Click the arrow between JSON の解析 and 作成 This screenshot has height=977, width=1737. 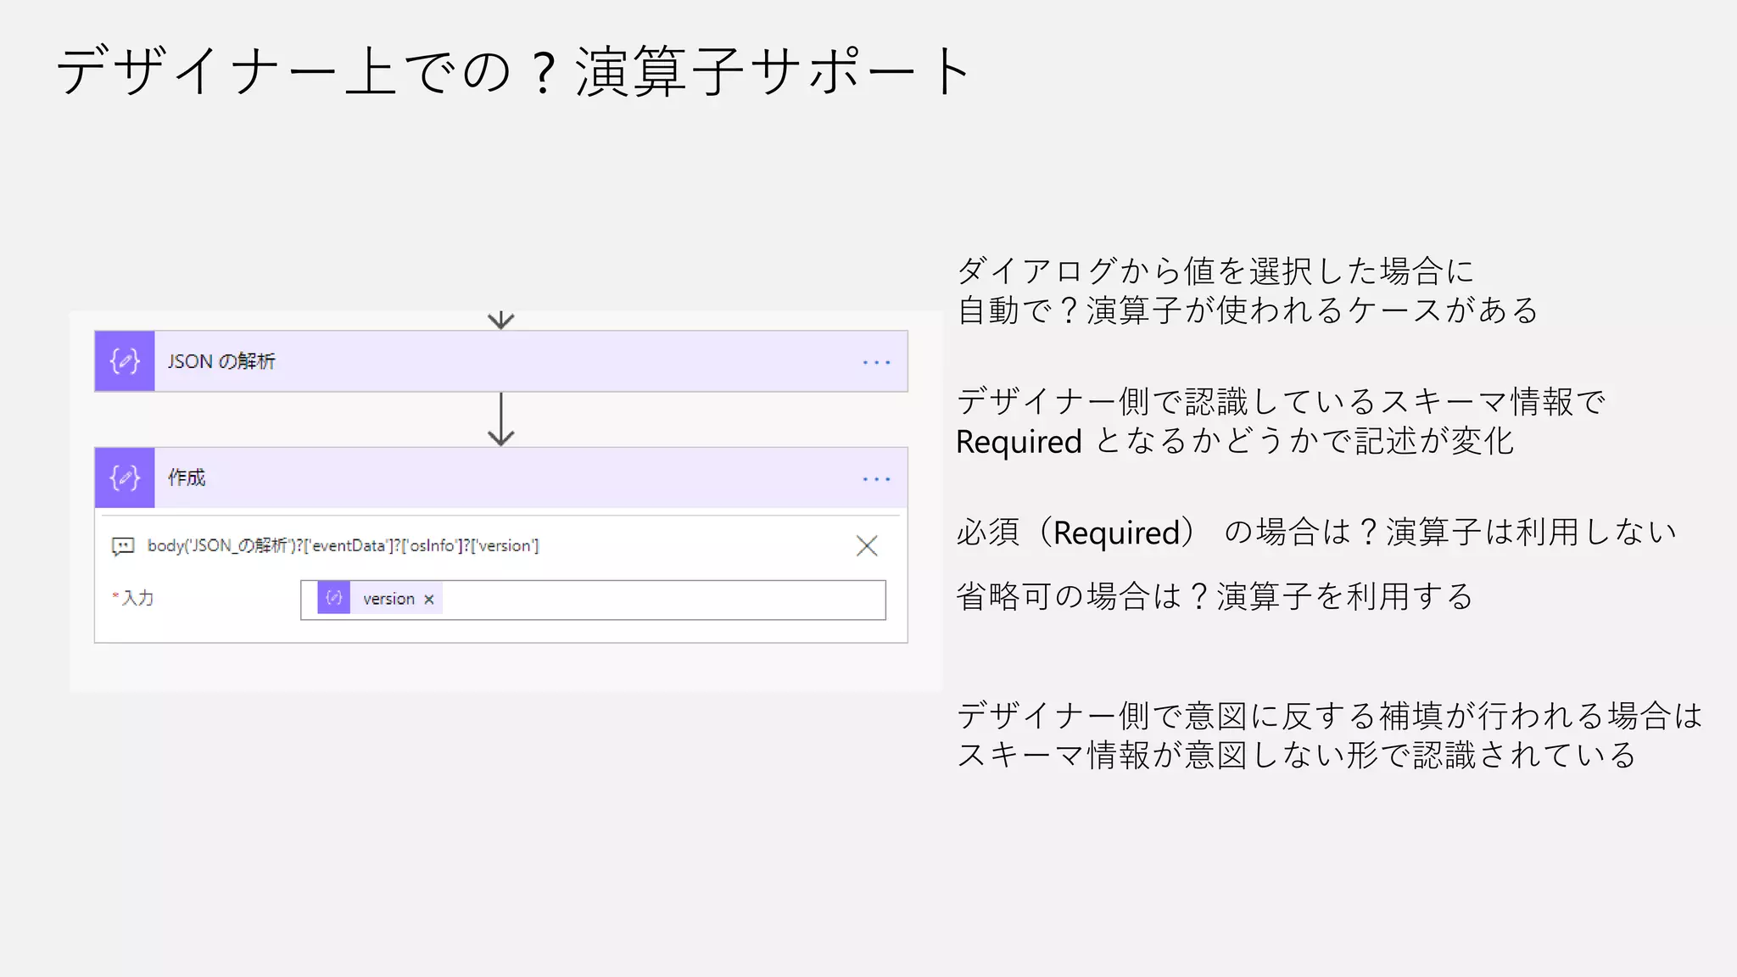pos(501,420)
